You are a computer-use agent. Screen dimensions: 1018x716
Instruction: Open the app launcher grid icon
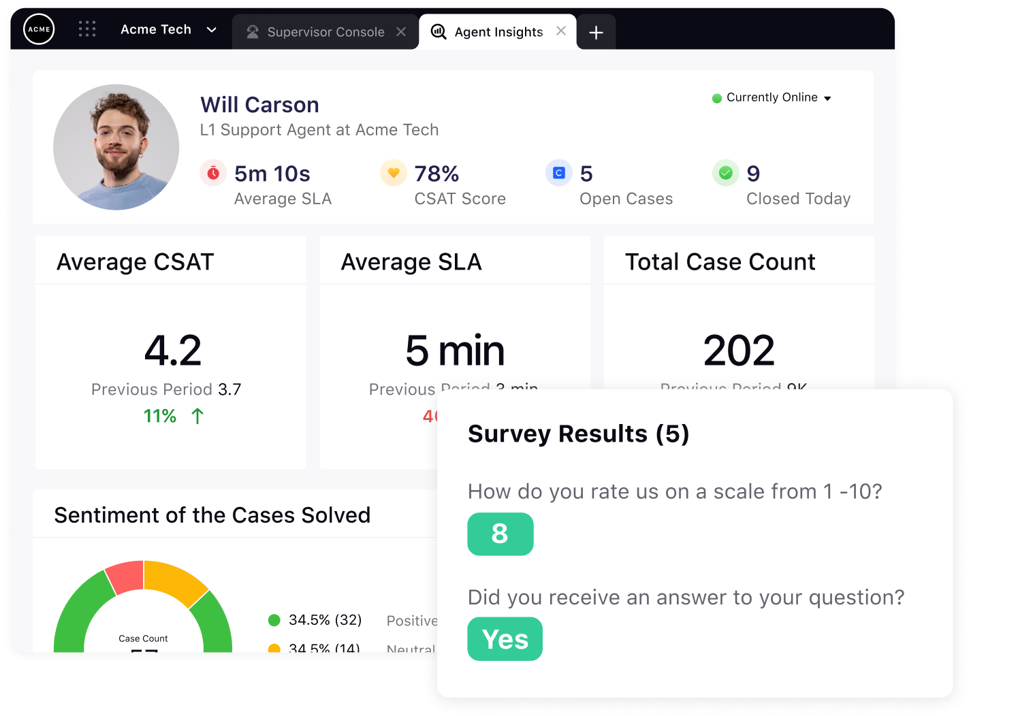(x=87, y=29)
